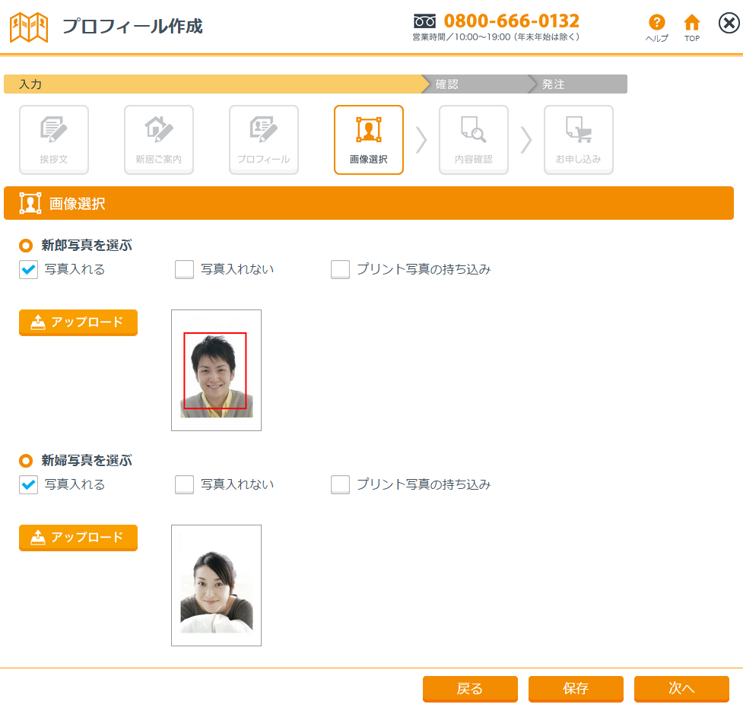The height and width of the screenshot is (714, 743).
Task: Enable bride's プリント写真の持ち込み checkbox
Action: click(341, 485)
